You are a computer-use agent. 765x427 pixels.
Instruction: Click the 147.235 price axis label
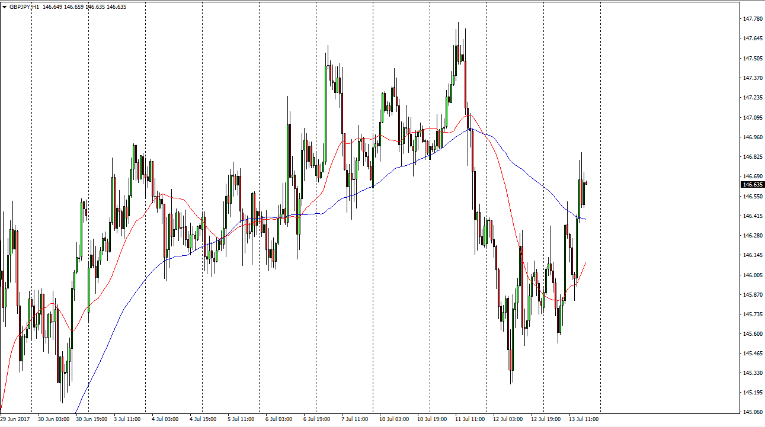click(752, 98)
